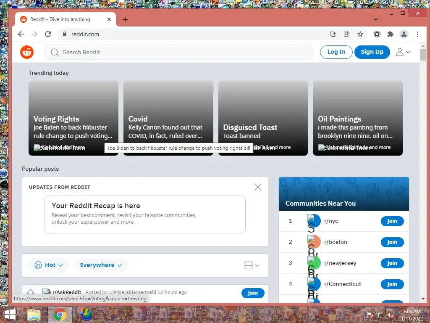Click the network tray icon
Screen dimensions: 430x323
click(x=380, y=315)
